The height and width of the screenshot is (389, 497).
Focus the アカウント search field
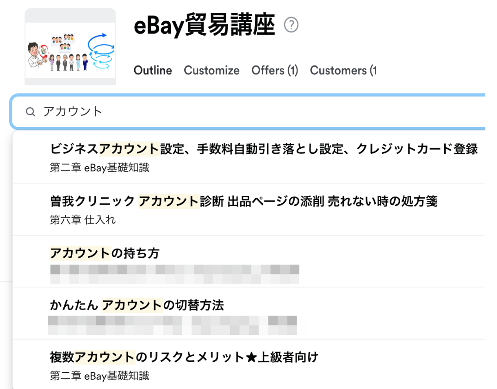[248, 111]
